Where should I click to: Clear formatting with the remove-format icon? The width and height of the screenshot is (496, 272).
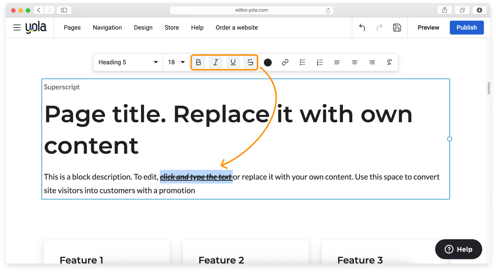(389, 62)
